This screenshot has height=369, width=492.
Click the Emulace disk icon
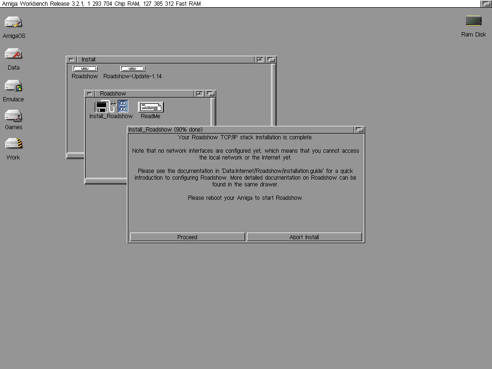click(13, 86)
